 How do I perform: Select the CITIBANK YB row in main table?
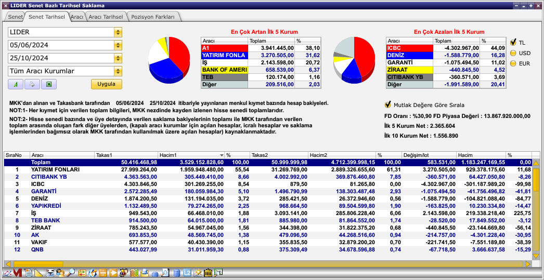click(267, 177)
